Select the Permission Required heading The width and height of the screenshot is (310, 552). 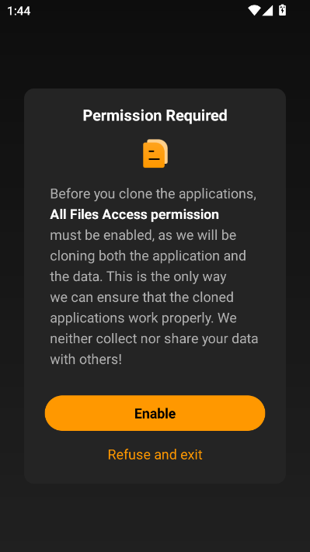pos(155,116)
